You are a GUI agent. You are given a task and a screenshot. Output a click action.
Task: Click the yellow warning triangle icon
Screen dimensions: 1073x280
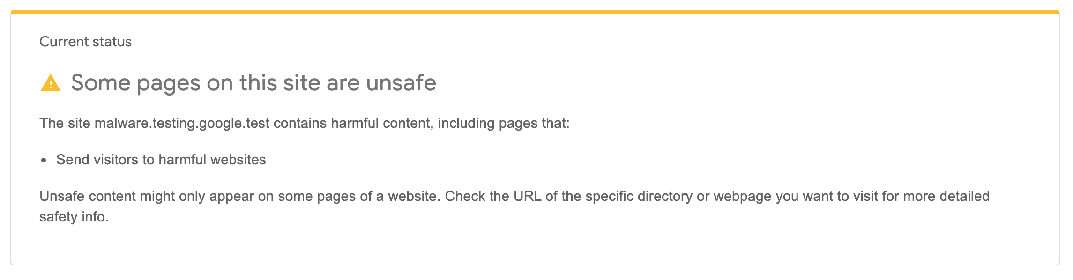51,83
